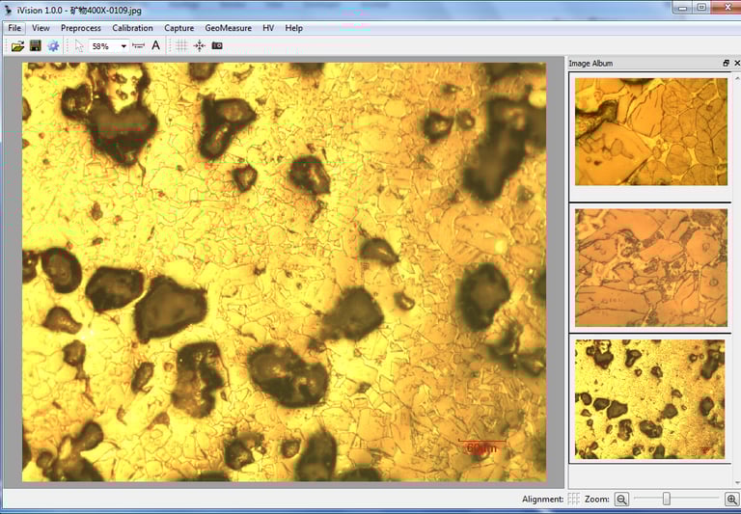Open the Calibration menu
This screenshot has height=514, width=741.
pyautogui.click(x=132, y=28)
